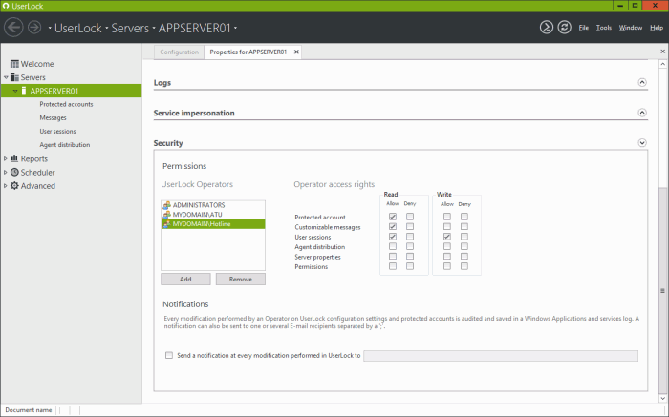Viewport: 669px width, 417px height.
Task: Toggle Read Allow for User sessions
Action: (393, 237)
